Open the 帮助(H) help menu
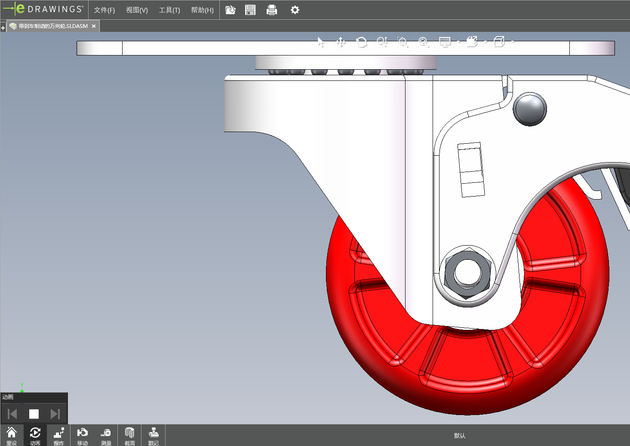This screenshot has height=446, width=630. click(202, 10)
